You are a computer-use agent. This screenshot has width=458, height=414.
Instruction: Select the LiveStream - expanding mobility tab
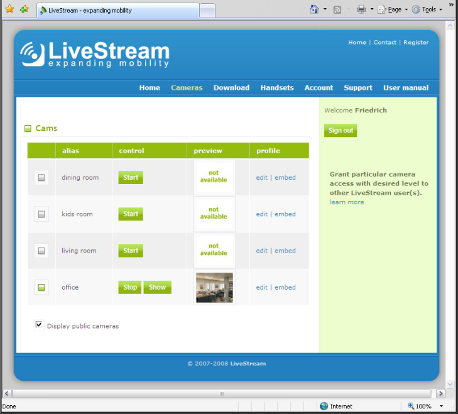(x=118, y=11)
